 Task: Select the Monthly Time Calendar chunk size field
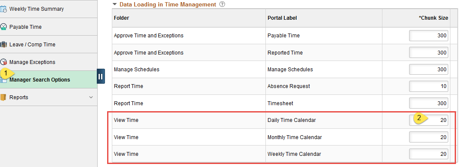click(428, 137)
